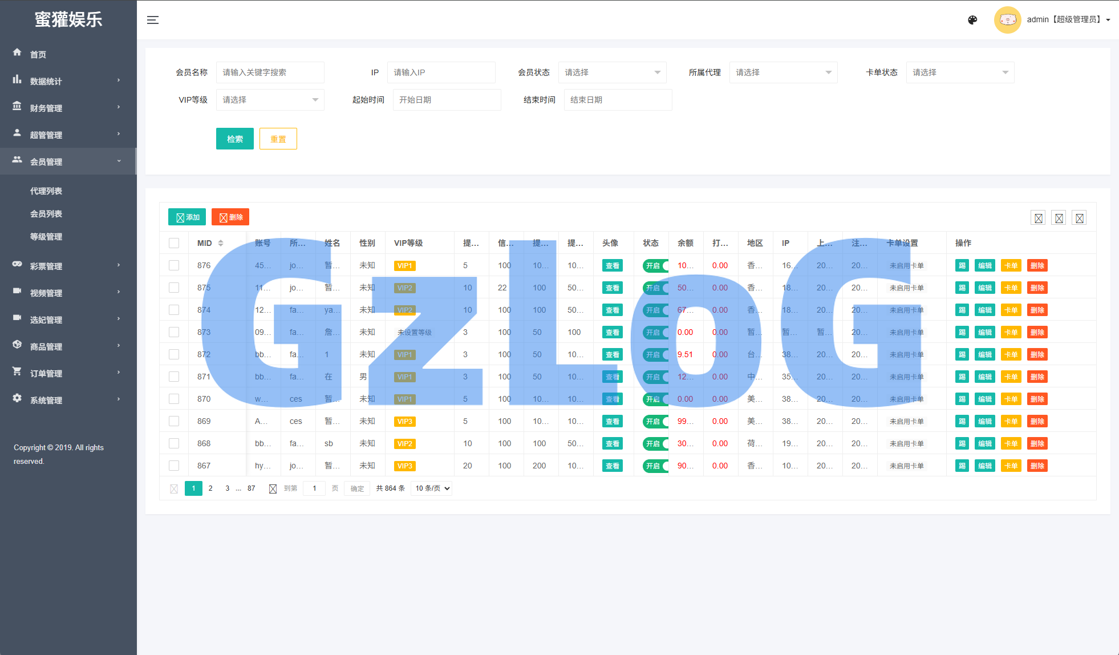
Task: Click MID column sort arrows
Action: [221, 243]
